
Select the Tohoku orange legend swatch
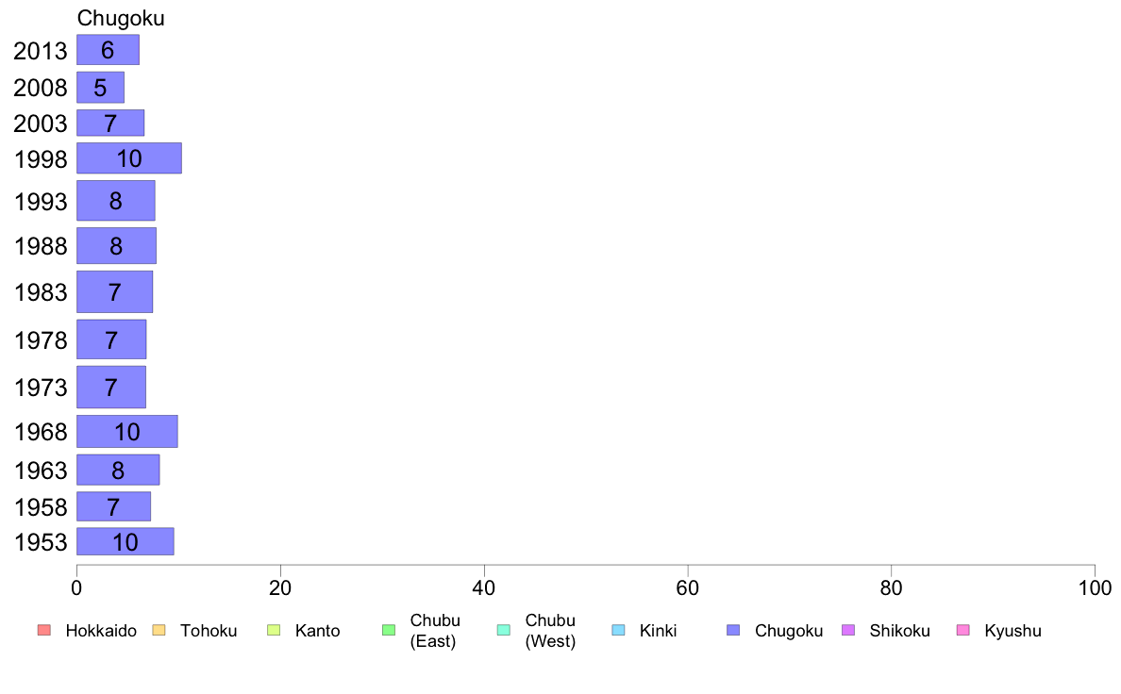159,630
